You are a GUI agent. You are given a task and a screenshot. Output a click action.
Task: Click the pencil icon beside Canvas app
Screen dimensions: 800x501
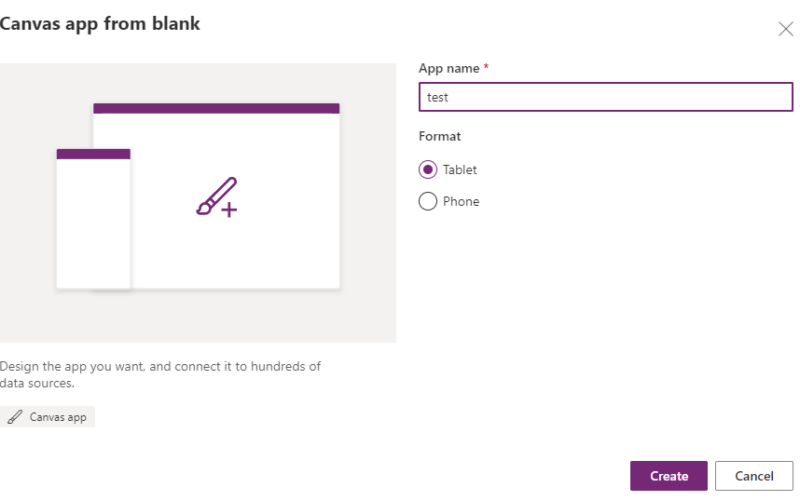[15, 417]
